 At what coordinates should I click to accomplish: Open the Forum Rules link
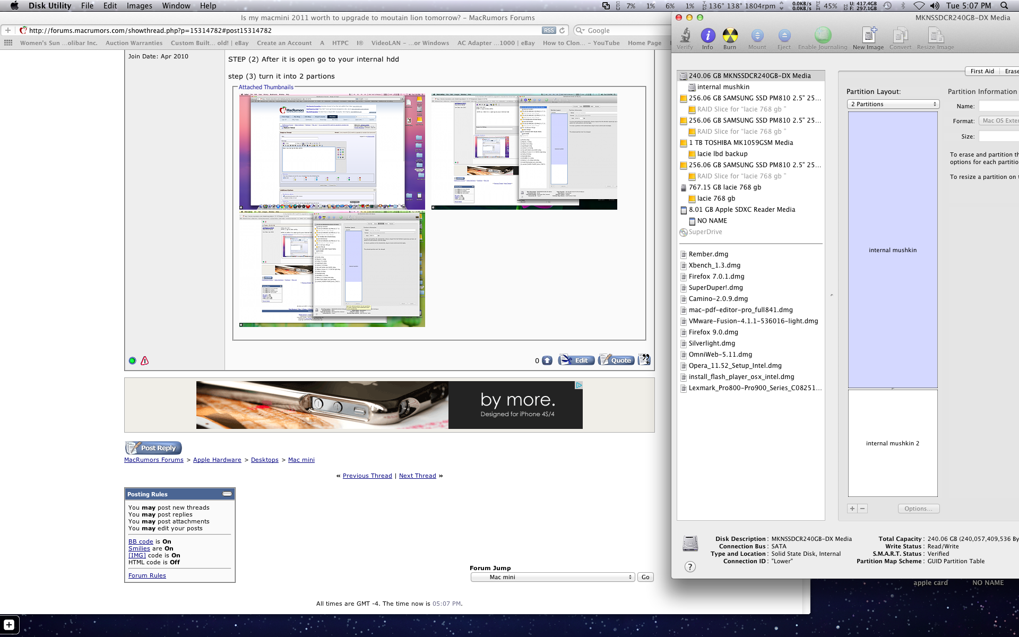[147, 575]
